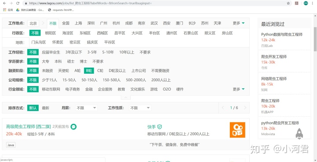Filter experience by 3-5年
This screenshot has width=317, height=162.
[92, 52]
